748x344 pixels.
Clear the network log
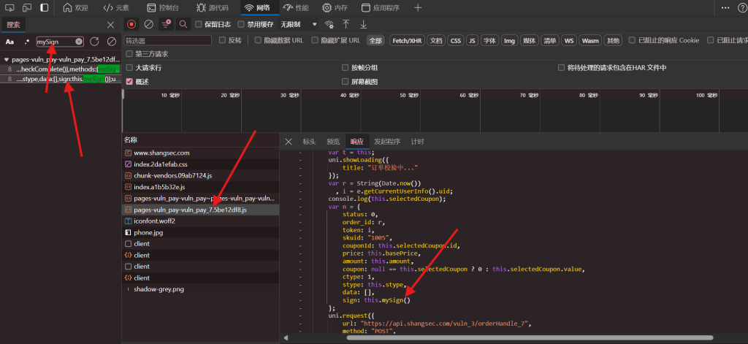pyautogui.click(x=149, y=24)
